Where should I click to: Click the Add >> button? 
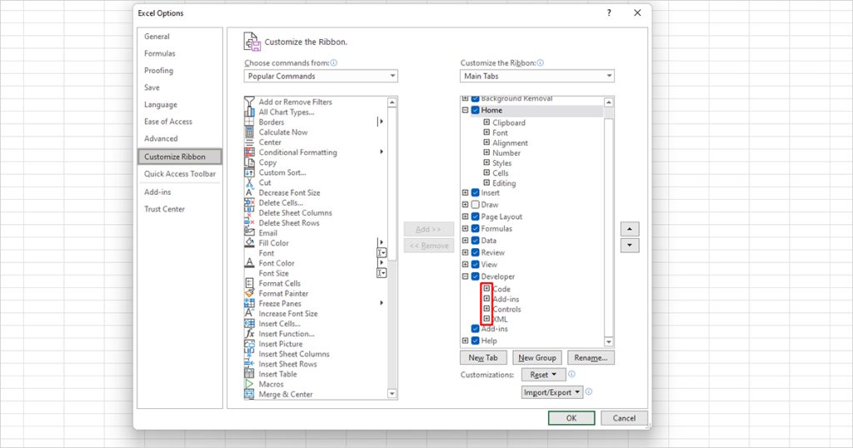click(x=429, y=230)
